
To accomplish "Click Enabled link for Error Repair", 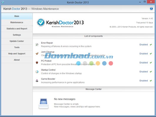I will point(144,44).
